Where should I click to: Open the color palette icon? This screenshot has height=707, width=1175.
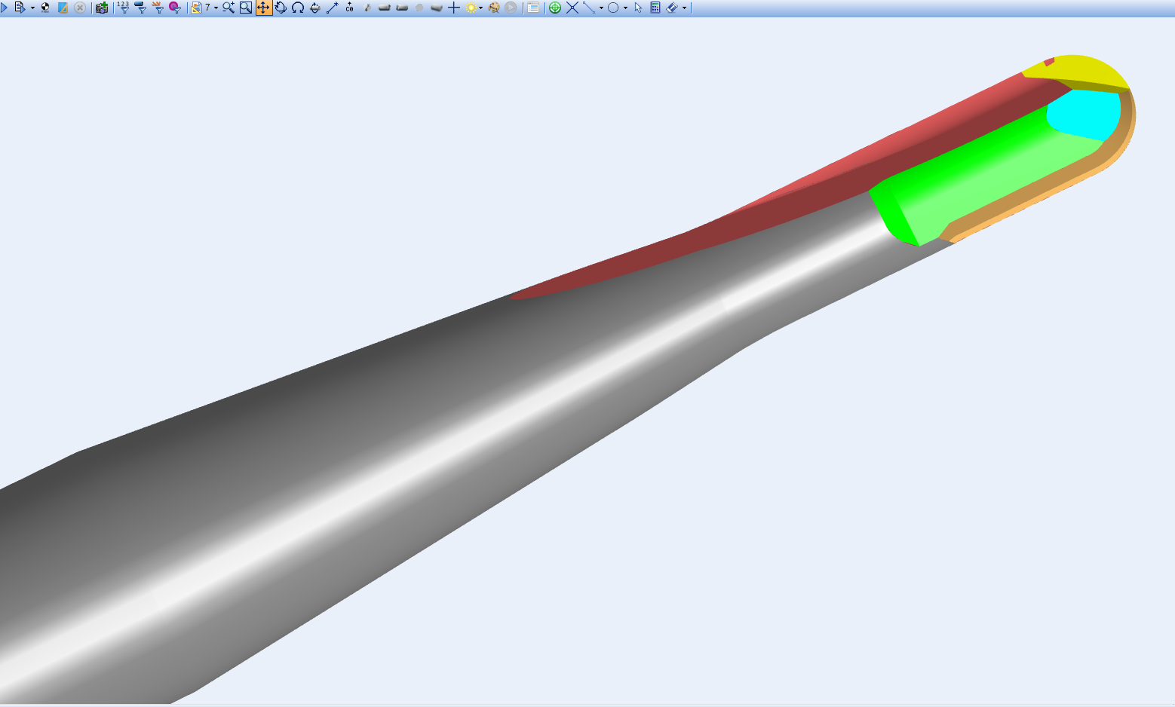[x=494, y=8]
